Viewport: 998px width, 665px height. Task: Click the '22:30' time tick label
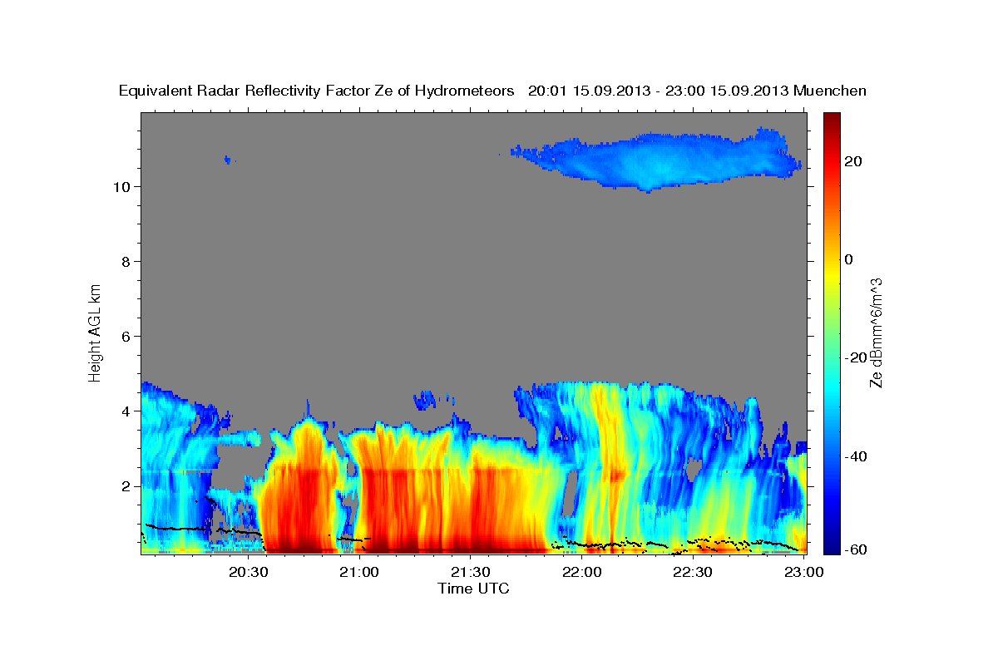(692, 572)
